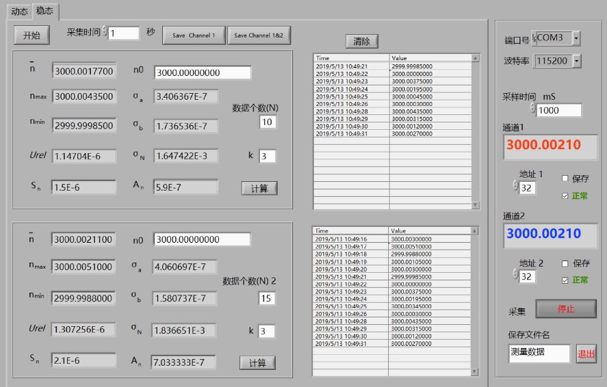
Task: Enable the 通道2 保存 checkbox
Action: [x=565, y=263]
